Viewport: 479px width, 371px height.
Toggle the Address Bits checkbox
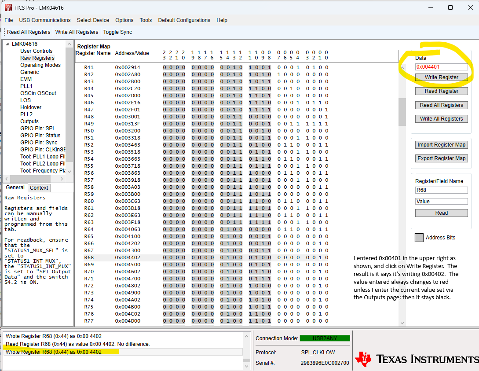(419, 238)
